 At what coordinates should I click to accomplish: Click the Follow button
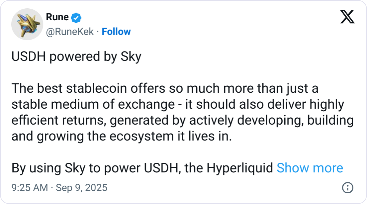coord(116,32)
